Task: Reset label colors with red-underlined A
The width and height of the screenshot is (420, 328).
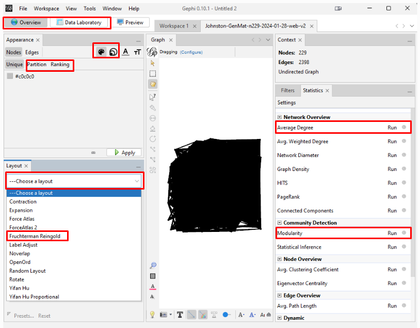Action: click(x=153, y=287)
